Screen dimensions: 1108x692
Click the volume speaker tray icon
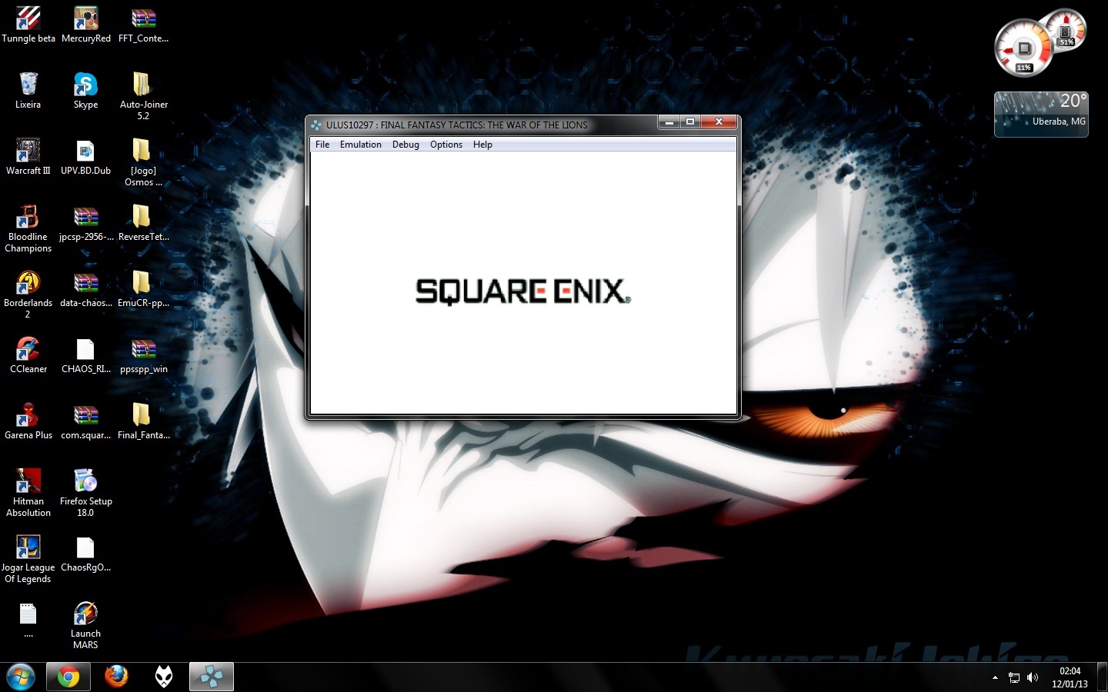click(x=1032, y=677)
